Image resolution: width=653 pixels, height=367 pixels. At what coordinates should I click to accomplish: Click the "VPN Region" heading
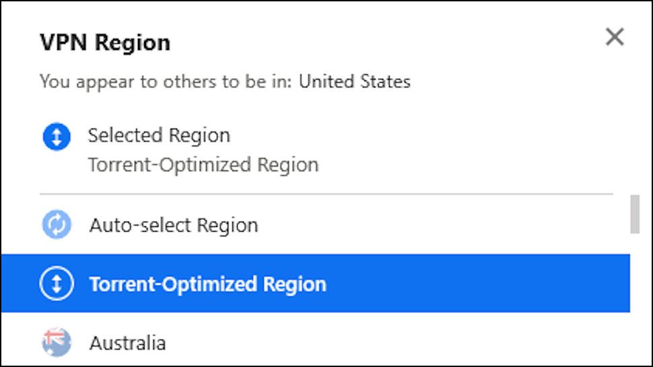click(x=105, y=42)
